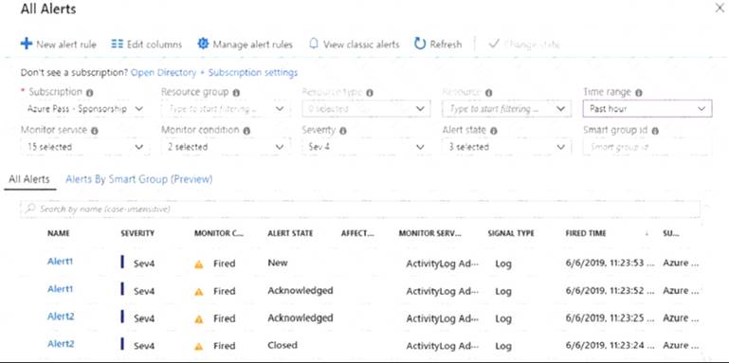Open Alert2 with the Closed state
This screenshot has width=729, height=363.
[61, 344]
